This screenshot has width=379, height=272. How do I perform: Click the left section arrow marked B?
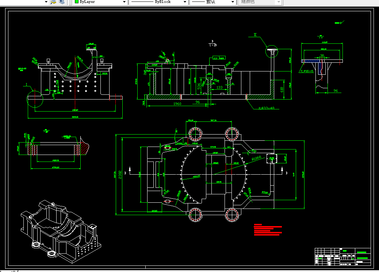point(130,170)
